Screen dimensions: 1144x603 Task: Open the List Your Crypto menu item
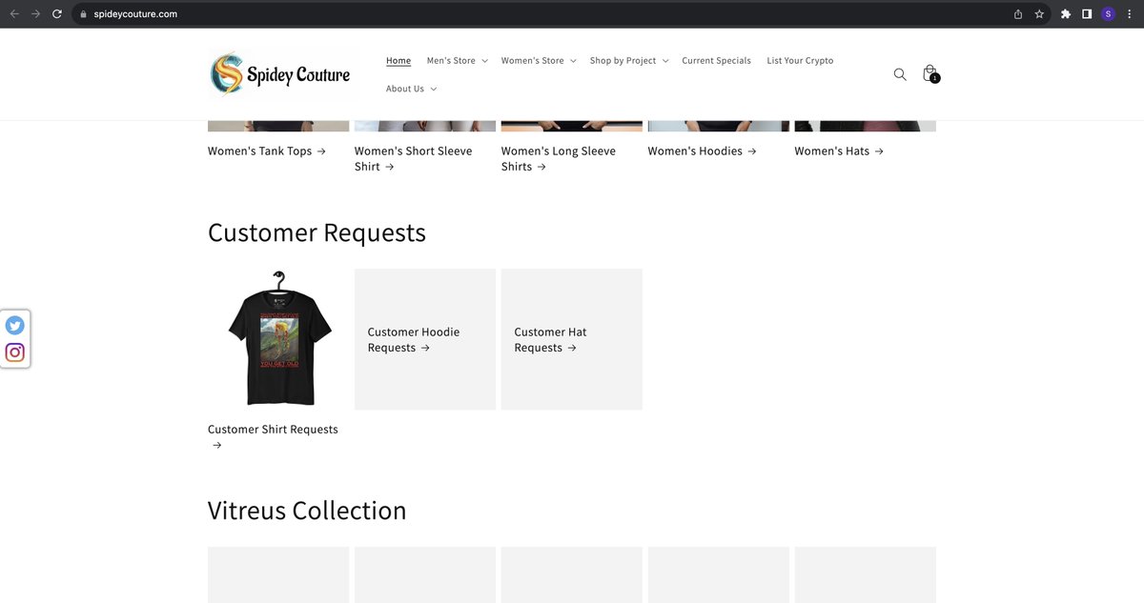(800, 61)
